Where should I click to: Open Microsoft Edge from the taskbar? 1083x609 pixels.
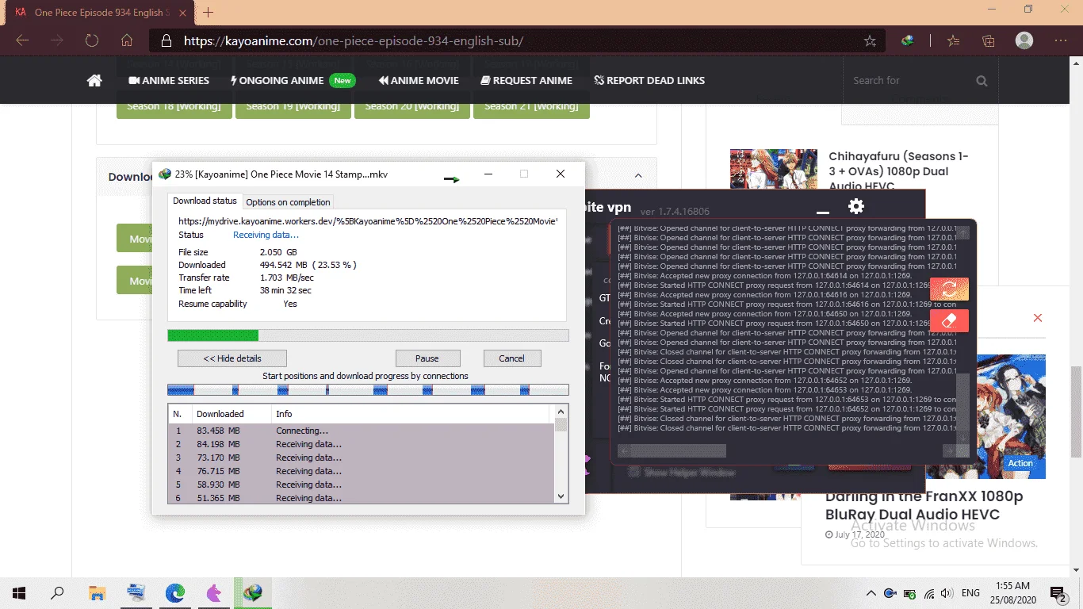174,593
